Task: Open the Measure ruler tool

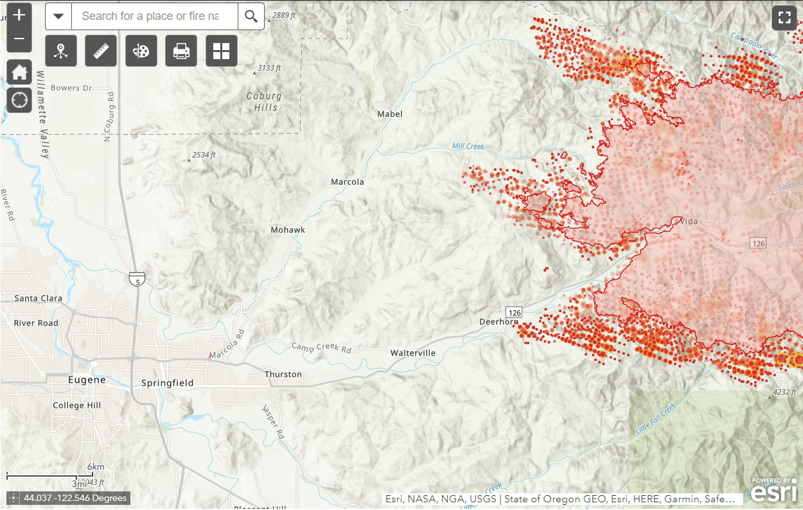Action: (x=101, y=51)
